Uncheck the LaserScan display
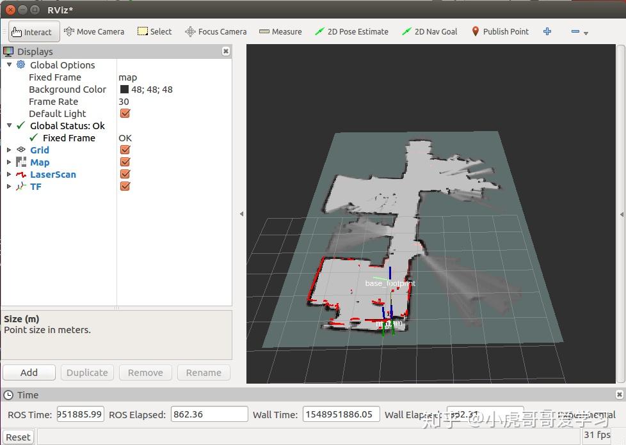This screenshot has height=445, width=626. (125, 175)
